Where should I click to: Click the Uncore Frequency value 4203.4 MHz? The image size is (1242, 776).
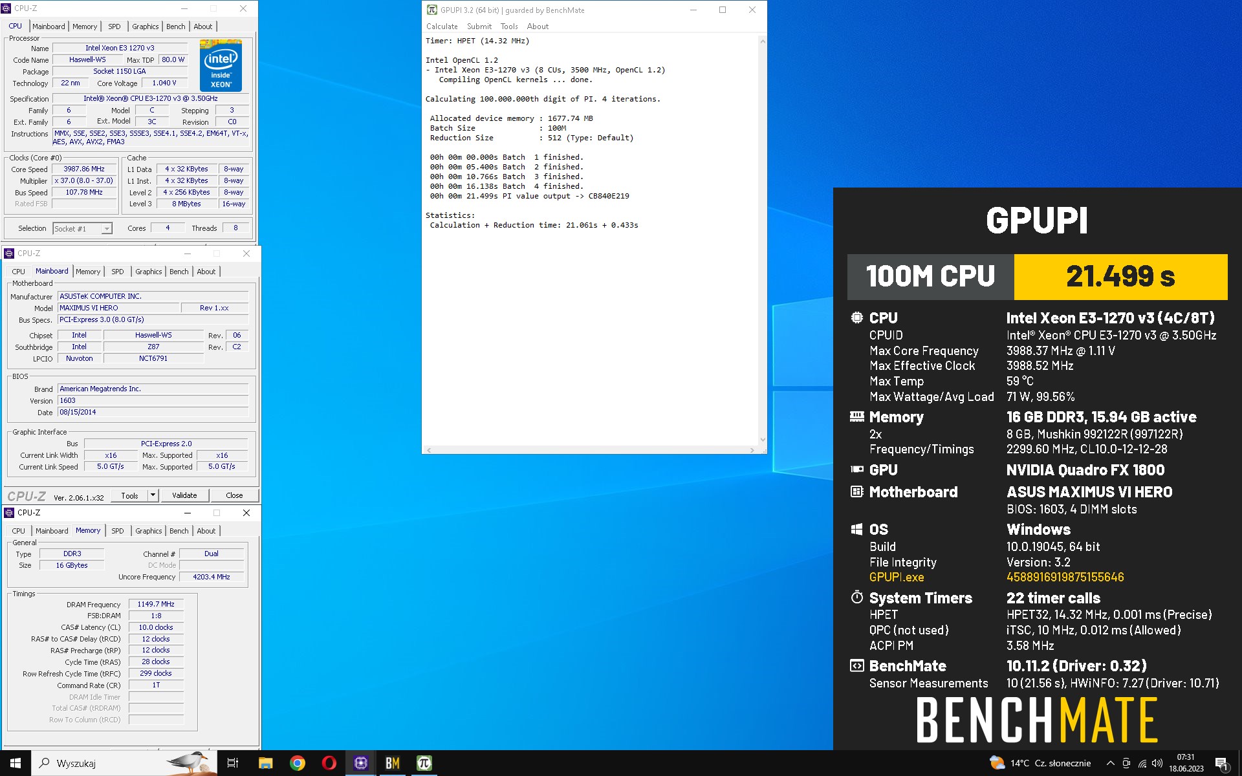(x=212, y=577)
